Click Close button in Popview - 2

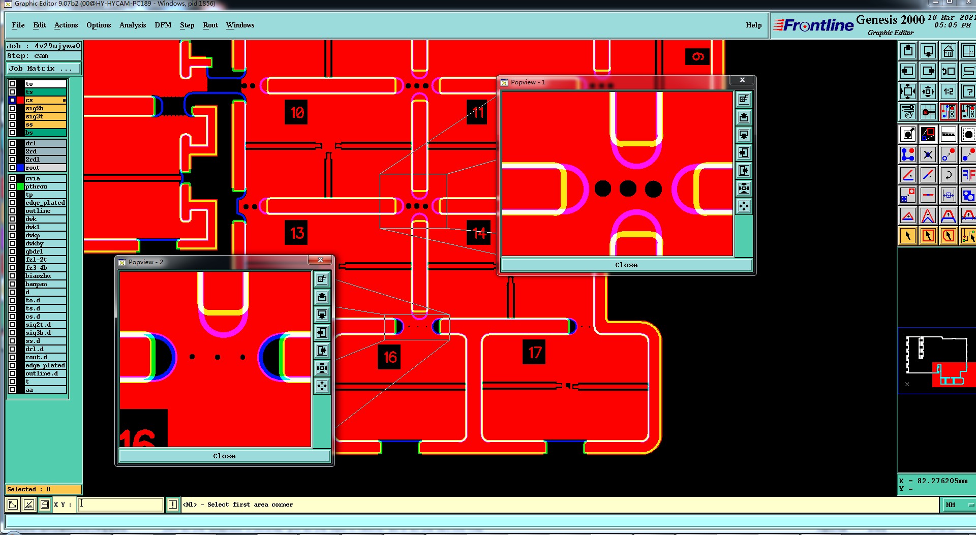pyautogui.click(x=224, y=456)
